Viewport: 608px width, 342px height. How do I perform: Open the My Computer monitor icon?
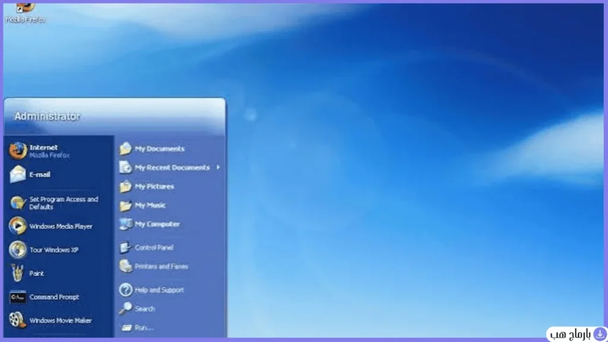(x=126, y=224)
